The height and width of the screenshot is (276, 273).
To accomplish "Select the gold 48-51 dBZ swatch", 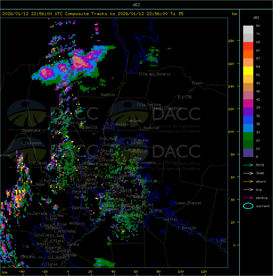I will point(248,79).
